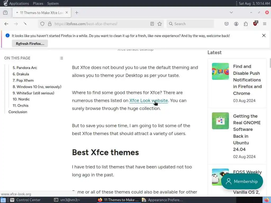This screenshot has width=271, height=203.
Task: Toggle table of contents list icon
Action: click(61, 58)
